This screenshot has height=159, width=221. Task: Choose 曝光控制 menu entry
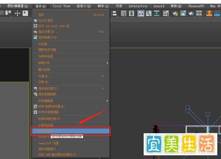[71, 70]
